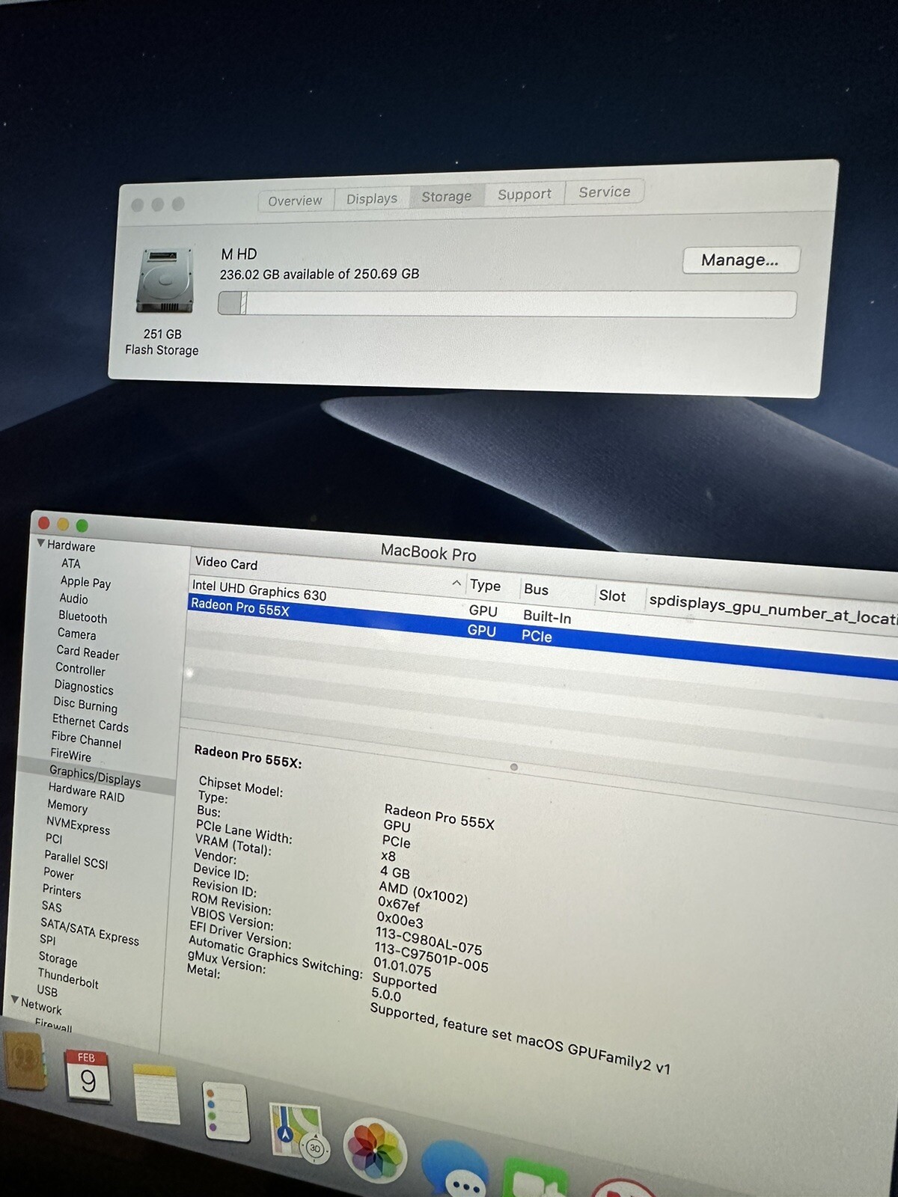Select USB in the sidebar
Image resolution: width=898 pixels, height=1197 pixels.
pos(47,991)
